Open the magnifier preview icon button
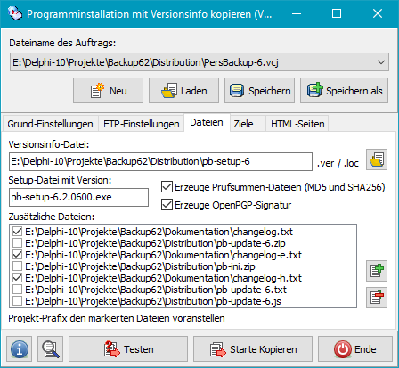This screenshot has height=368, width=399. point(50,348)
